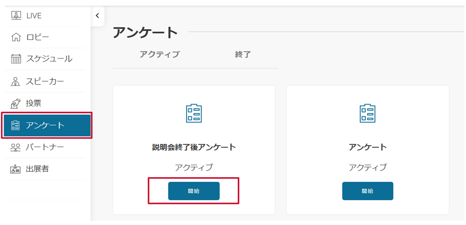Click the ロビー house icon
This screenshot has width=466, height=225.
click(x=16, y=37)
